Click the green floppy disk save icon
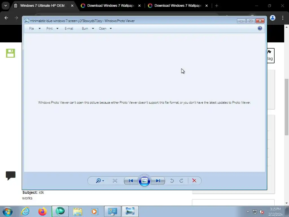 (x=10, y=53)
